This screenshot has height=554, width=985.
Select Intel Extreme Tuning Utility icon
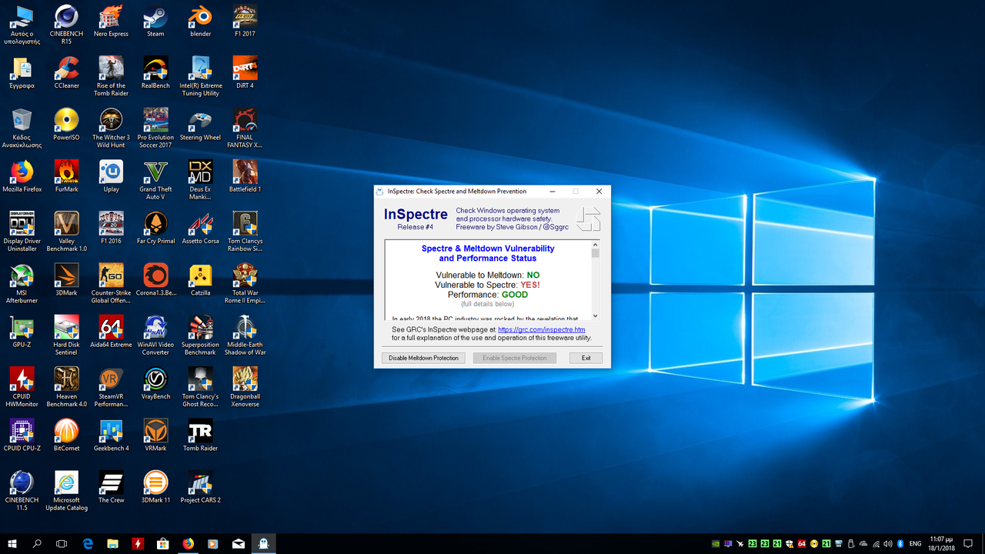coord(200,76)
